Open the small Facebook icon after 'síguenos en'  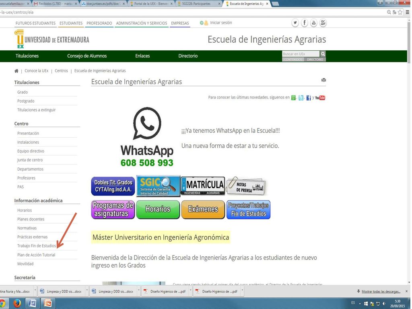(309, 98)
